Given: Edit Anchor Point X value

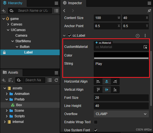Looking at the screenshot, I should coord(107,26).
